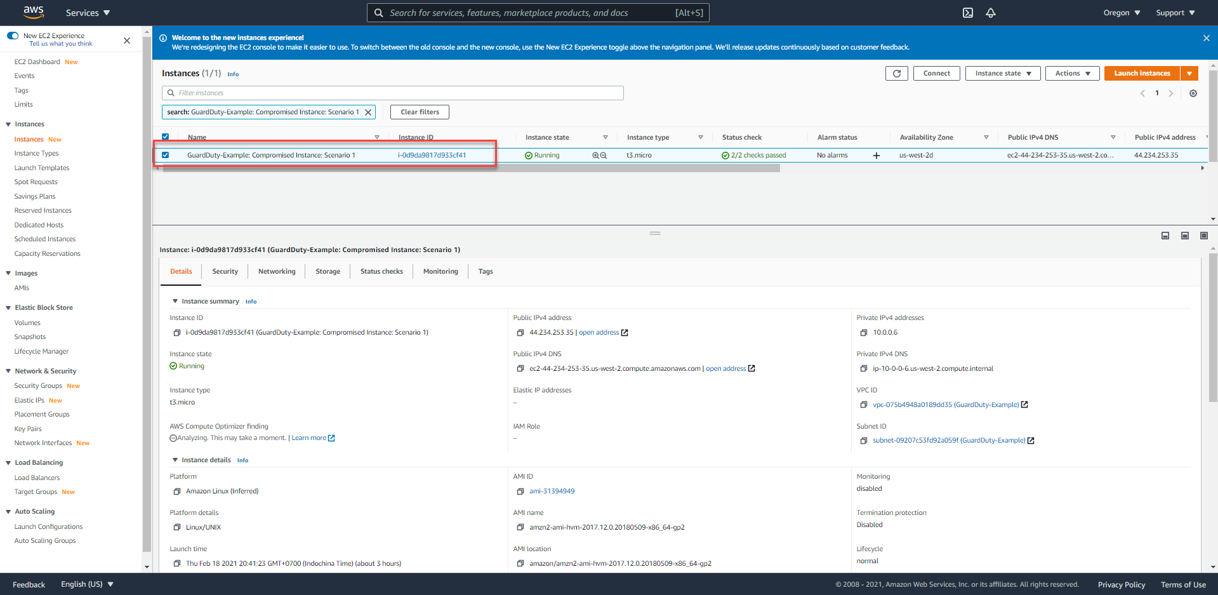Toggle the New EC2 Experience switch
The image size is (1218, 595).
click(x=13, y=36)
